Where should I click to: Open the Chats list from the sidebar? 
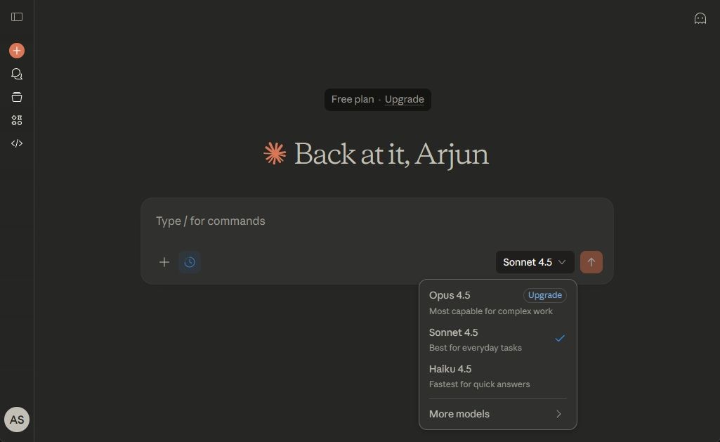point(16,73)
